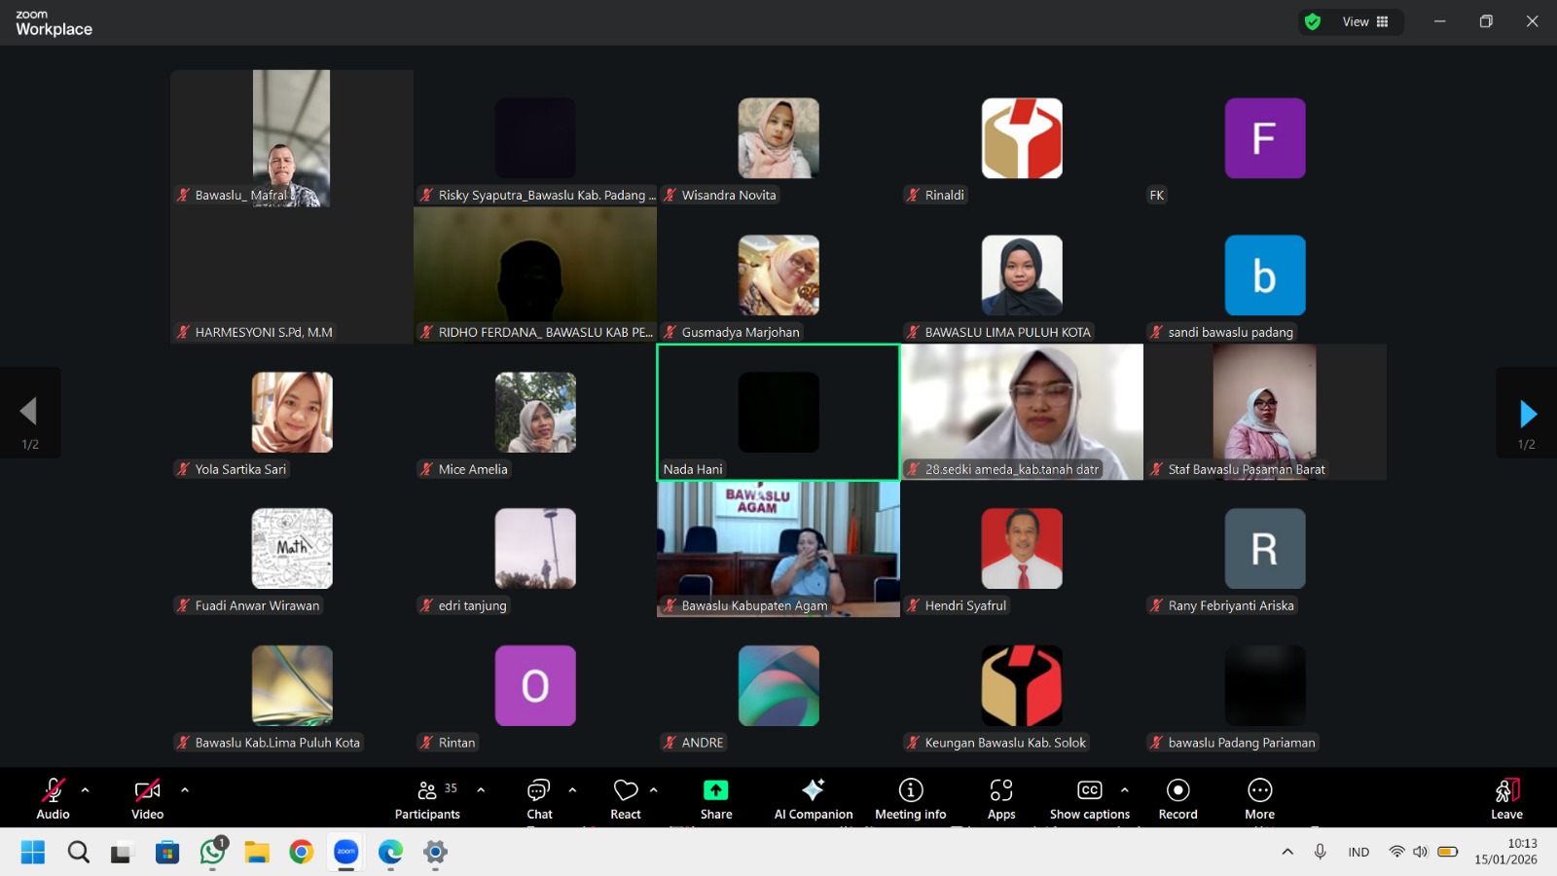Expand caption options arrow beside Show captions
Viewport: 1557px width, 876px height.
[x=1125, y=790]
